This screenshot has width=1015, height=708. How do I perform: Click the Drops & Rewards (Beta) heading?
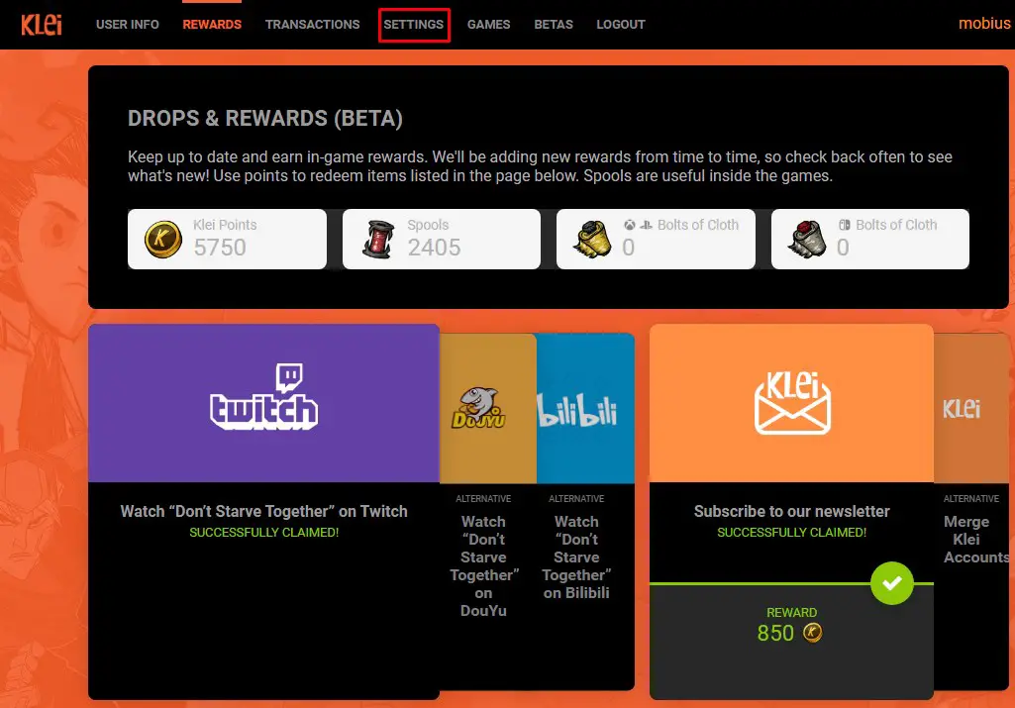(x=265, y=119)
